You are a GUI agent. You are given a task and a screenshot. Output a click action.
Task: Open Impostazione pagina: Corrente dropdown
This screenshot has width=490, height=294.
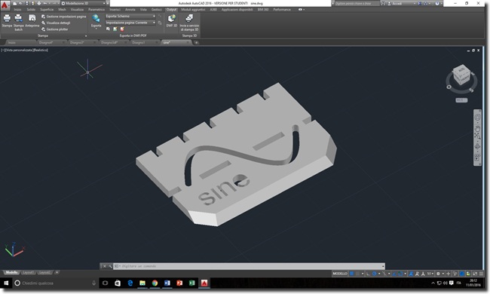click(x=130, y=23)
